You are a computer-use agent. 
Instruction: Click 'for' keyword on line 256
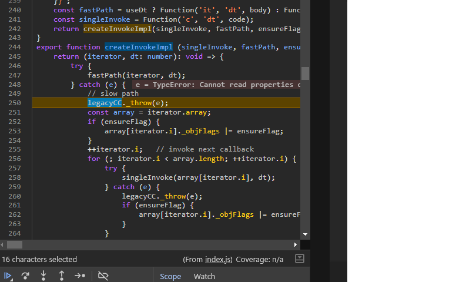point(94,159)
